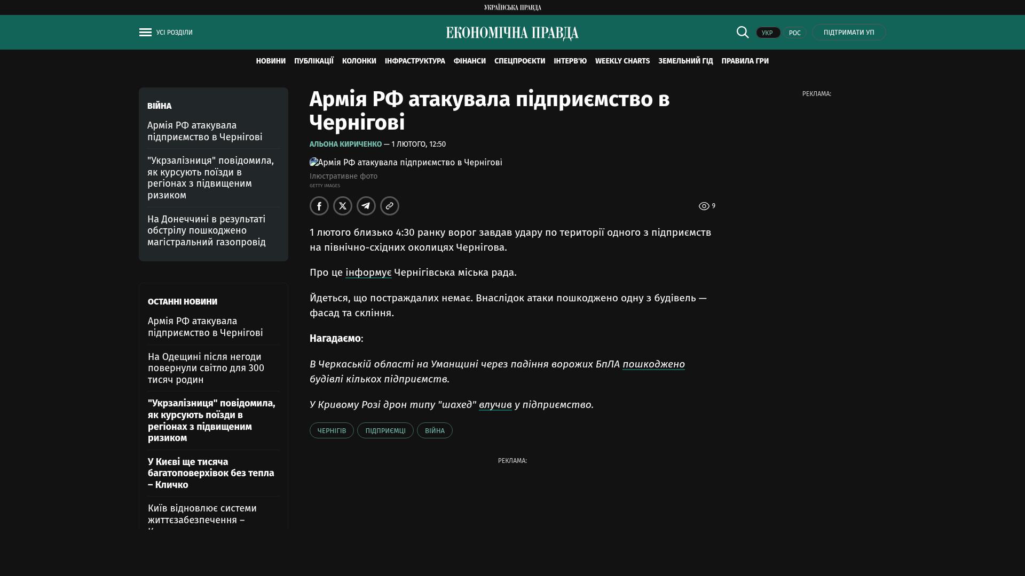Switch language to УКР

[768, 33]
